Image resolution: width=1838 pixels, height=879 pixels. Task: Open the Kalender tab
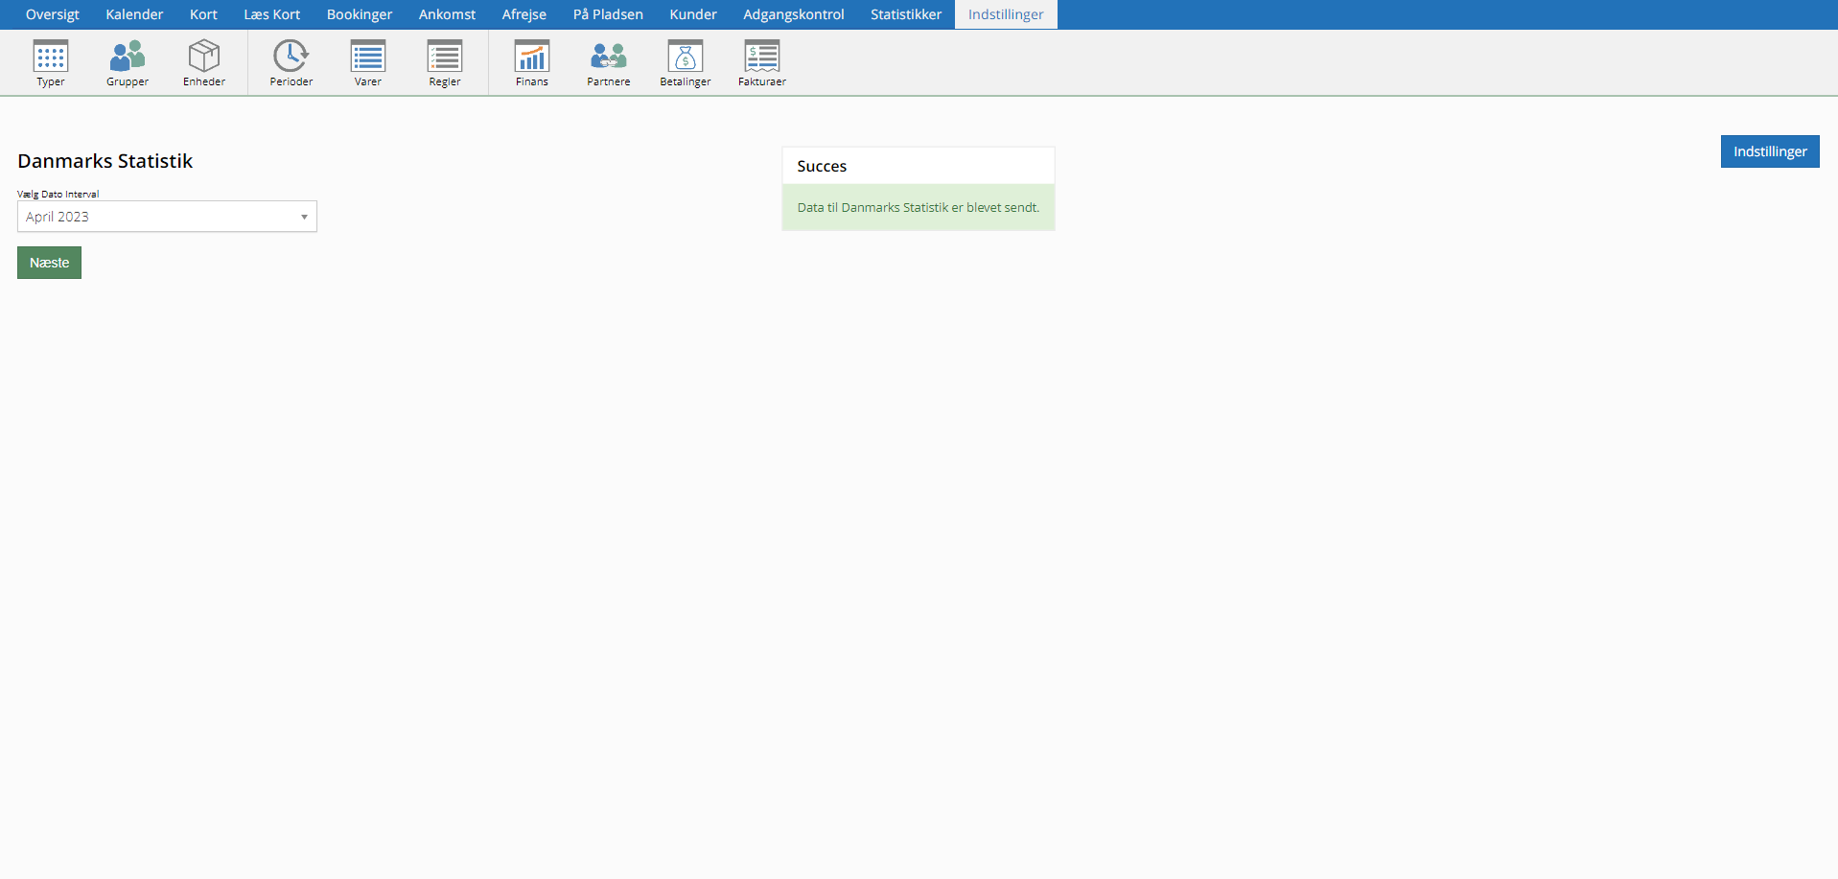point(134,14)
